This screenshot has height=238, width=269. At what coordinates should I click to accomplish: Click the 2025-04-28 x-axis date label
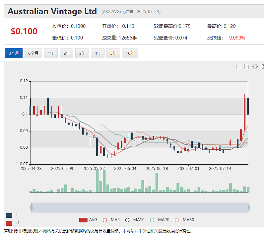click(x=31, y=169)
